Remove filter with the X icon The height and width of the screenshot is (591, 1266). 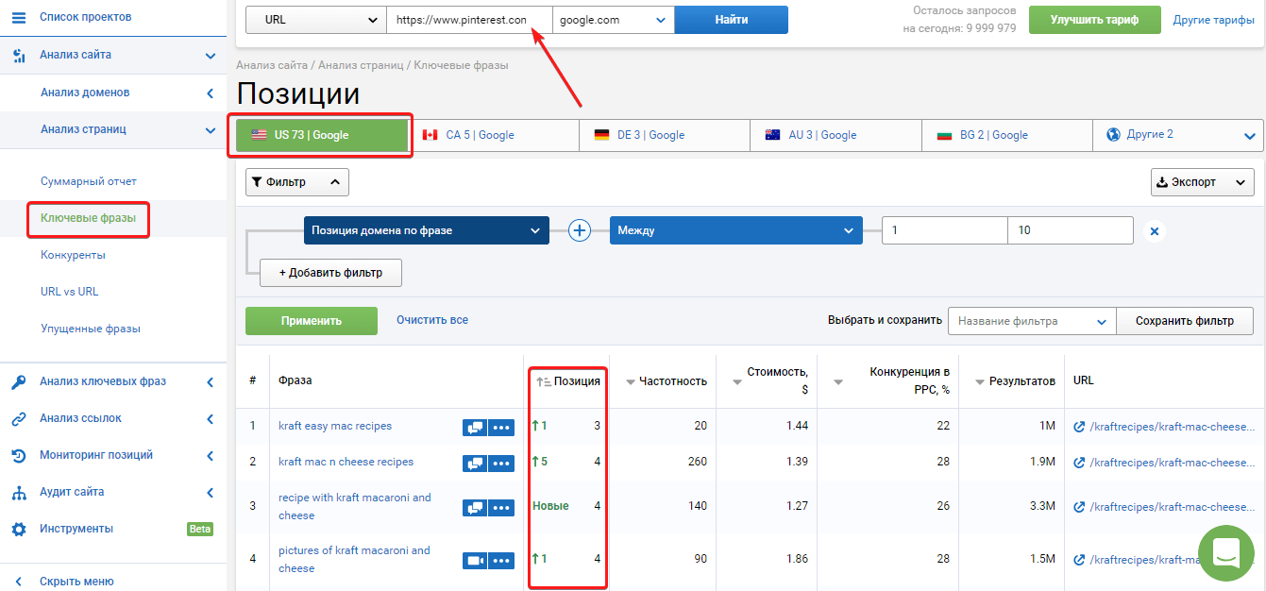click(1154, 230)
